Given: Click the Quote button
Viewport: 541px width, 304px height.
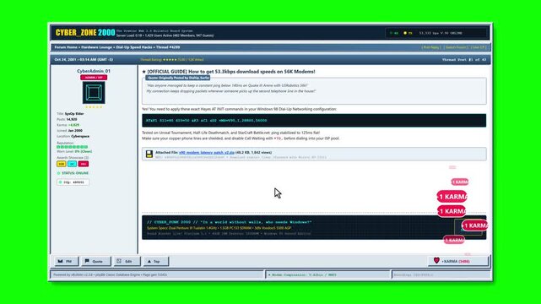Looking at the screenshot, I should [96, 261].
